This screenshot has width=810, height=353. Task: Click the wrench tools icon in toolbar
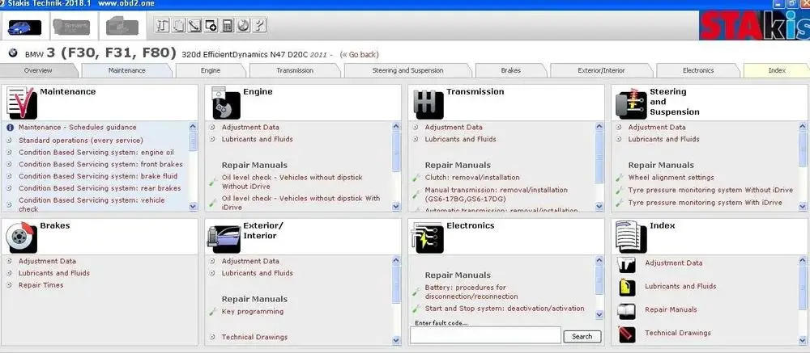pos(162,25)
